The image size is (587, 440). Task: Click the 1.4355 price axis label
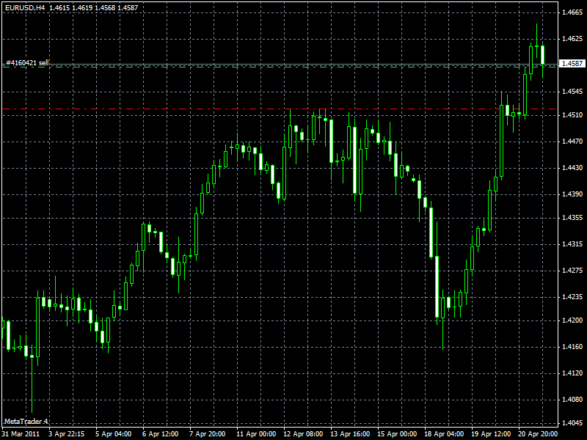coord(572,218)
